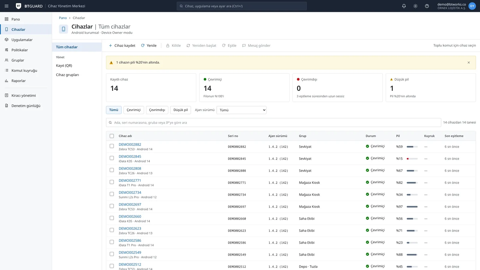Filter by Düşük pil devices
This screenshot has height=270, width=480.
[x=181, y=110]
